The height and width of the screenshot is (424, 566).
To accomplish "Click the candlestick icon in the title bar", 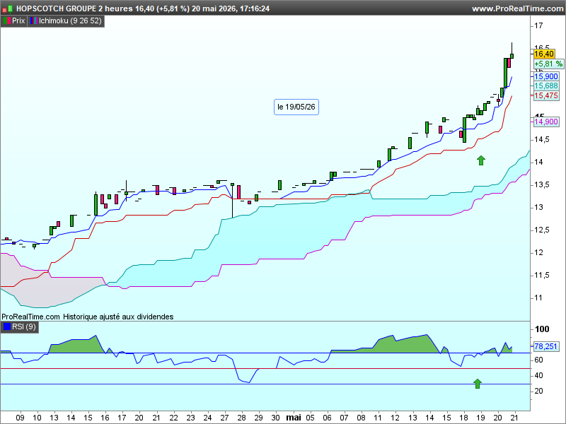I will pyautogui.click(x=8, y=8).
